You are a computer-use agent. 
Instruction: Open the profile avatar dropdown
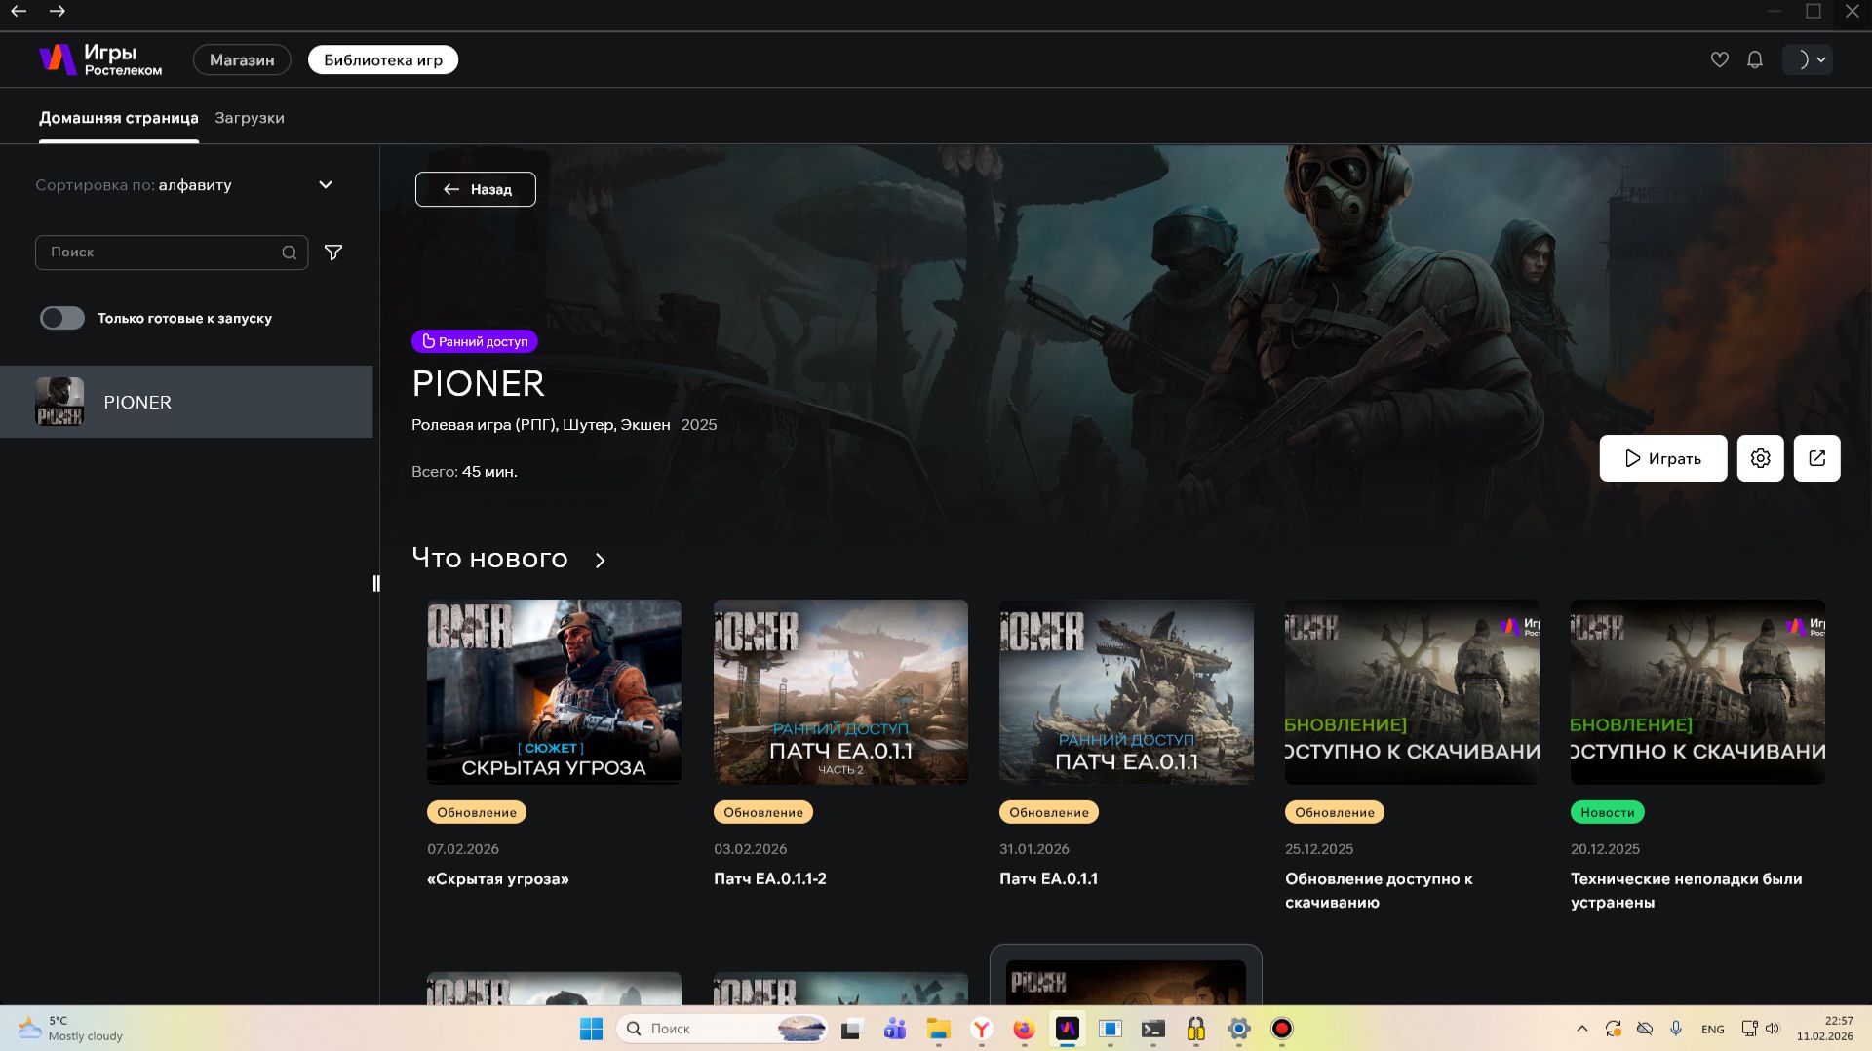1807,60
